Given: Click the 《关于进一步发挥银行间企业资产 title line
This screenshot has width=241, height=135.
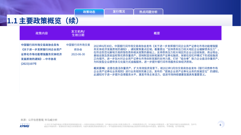Looking at the screenshot, I should (x=41, y=49).
